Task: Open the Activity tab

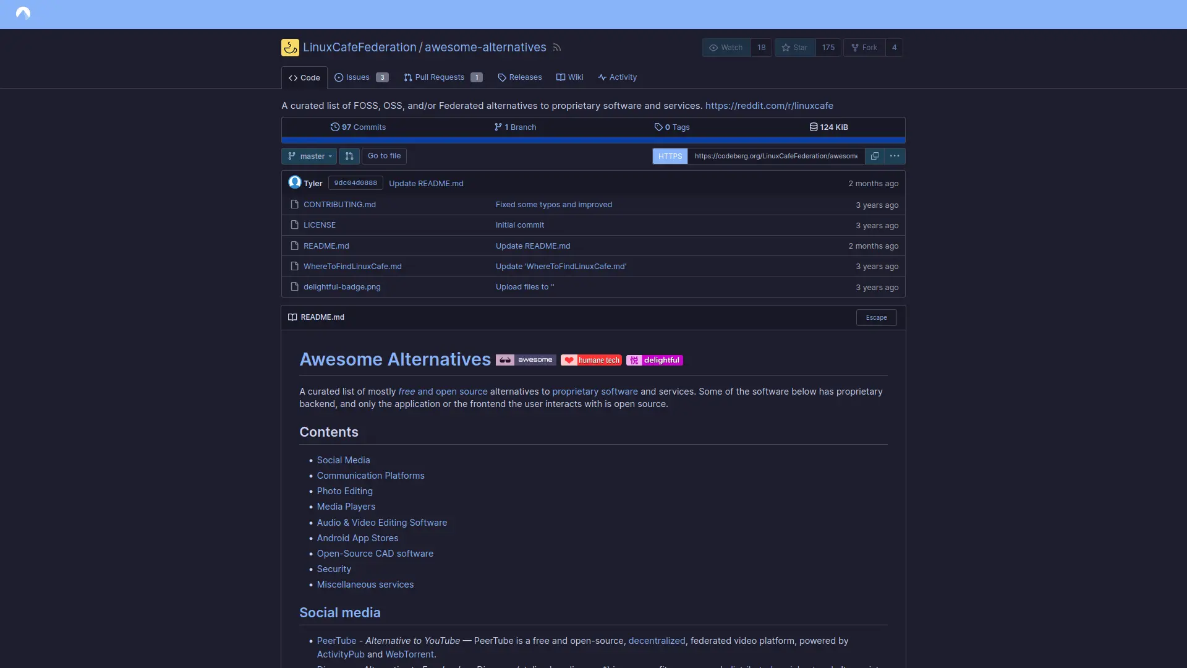Action: pos(617,77)
